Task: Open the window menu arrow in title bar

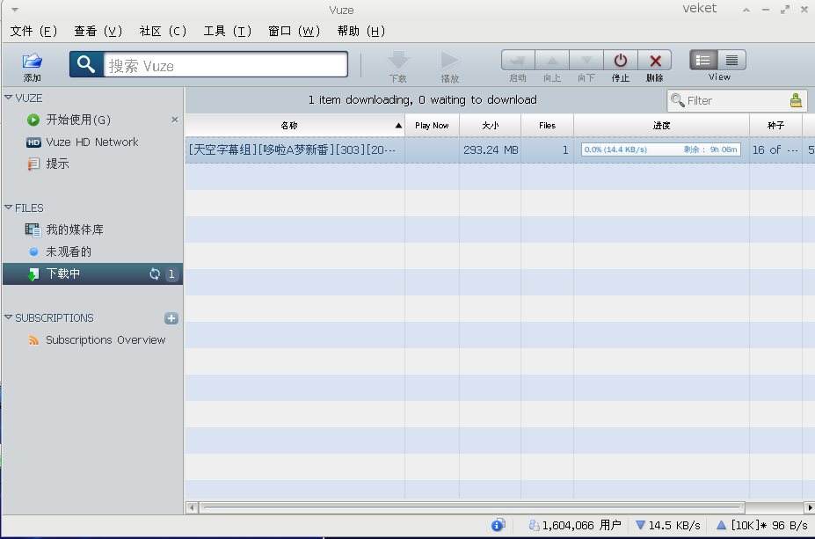Action: point(15,10)
